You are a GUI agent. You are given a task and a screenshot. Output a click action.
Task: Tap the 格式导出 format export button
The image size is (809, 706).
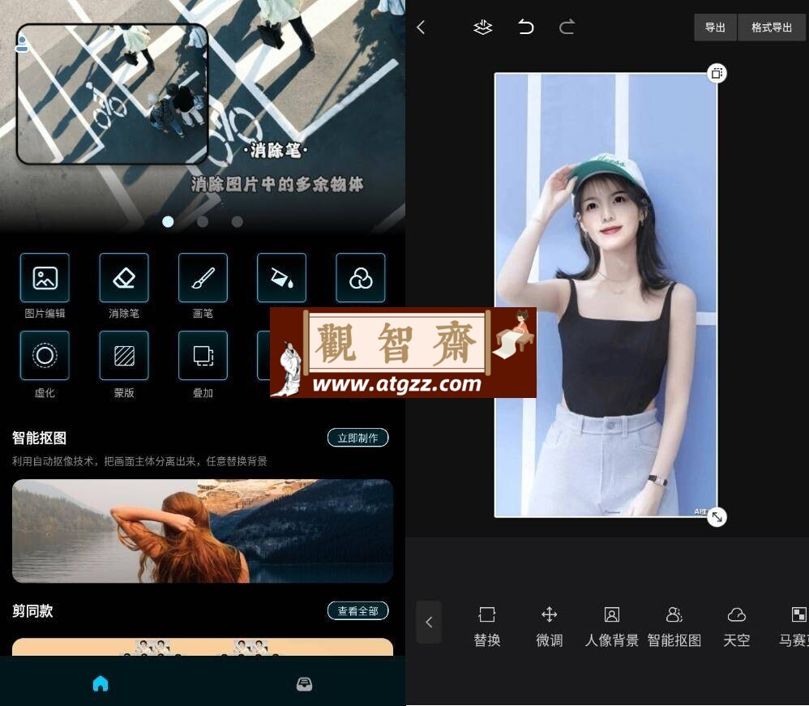(772, 28)
